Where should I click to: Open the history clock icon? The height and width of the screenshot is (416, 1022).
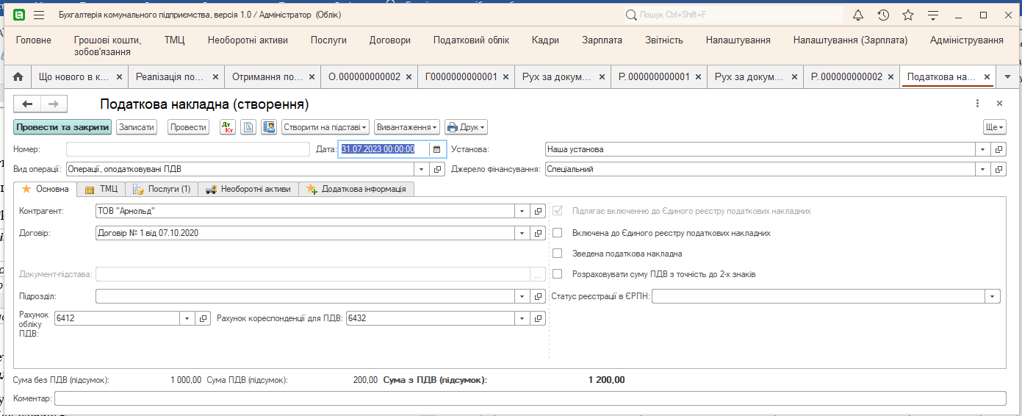(883, 15)
